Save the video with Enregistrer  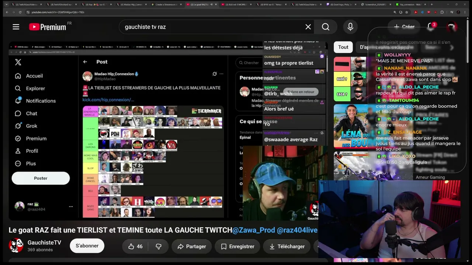[x=237, y=247]
